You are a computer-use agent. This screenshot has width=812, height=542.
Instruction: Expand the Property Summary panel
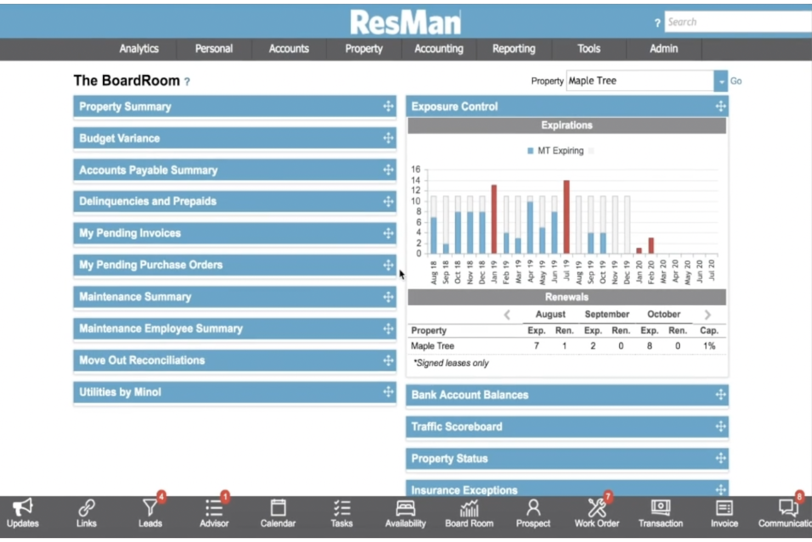tap(234, 107)
